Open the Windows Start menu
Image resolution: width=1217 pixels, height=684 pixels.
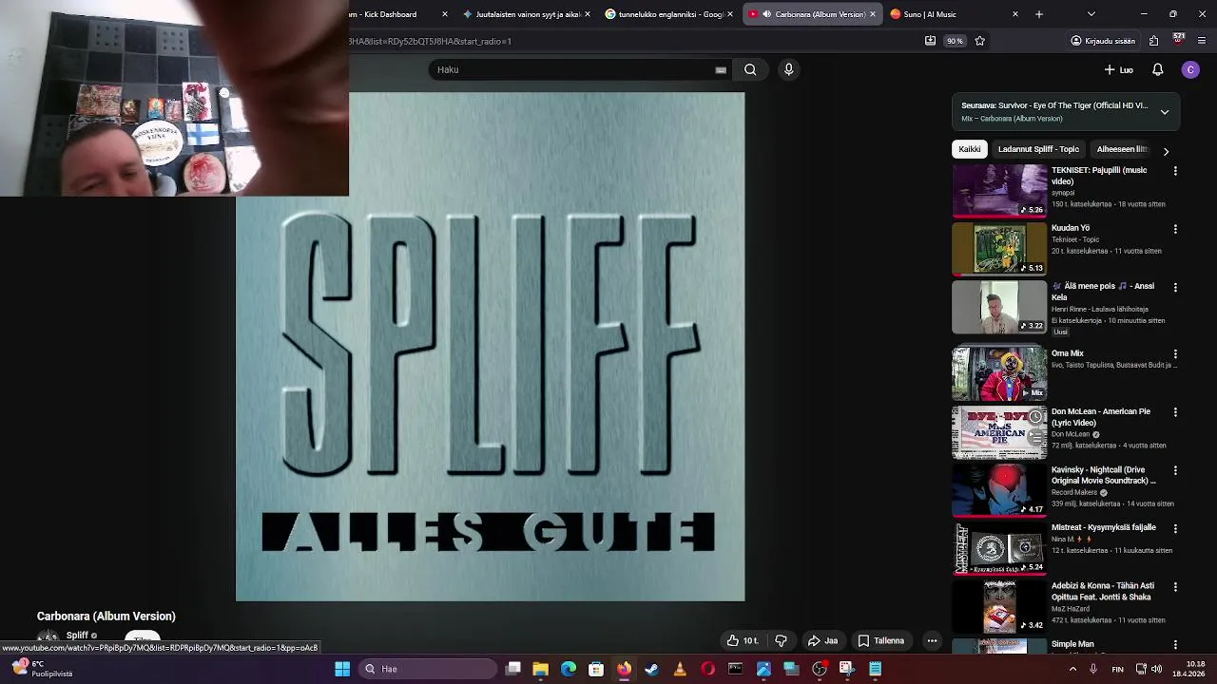click(342, 669)
